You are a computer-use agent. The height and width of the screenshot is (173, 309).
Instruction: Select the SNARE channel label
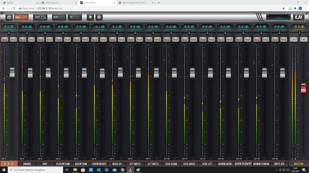pyautogui.click(x=27, y=164)
